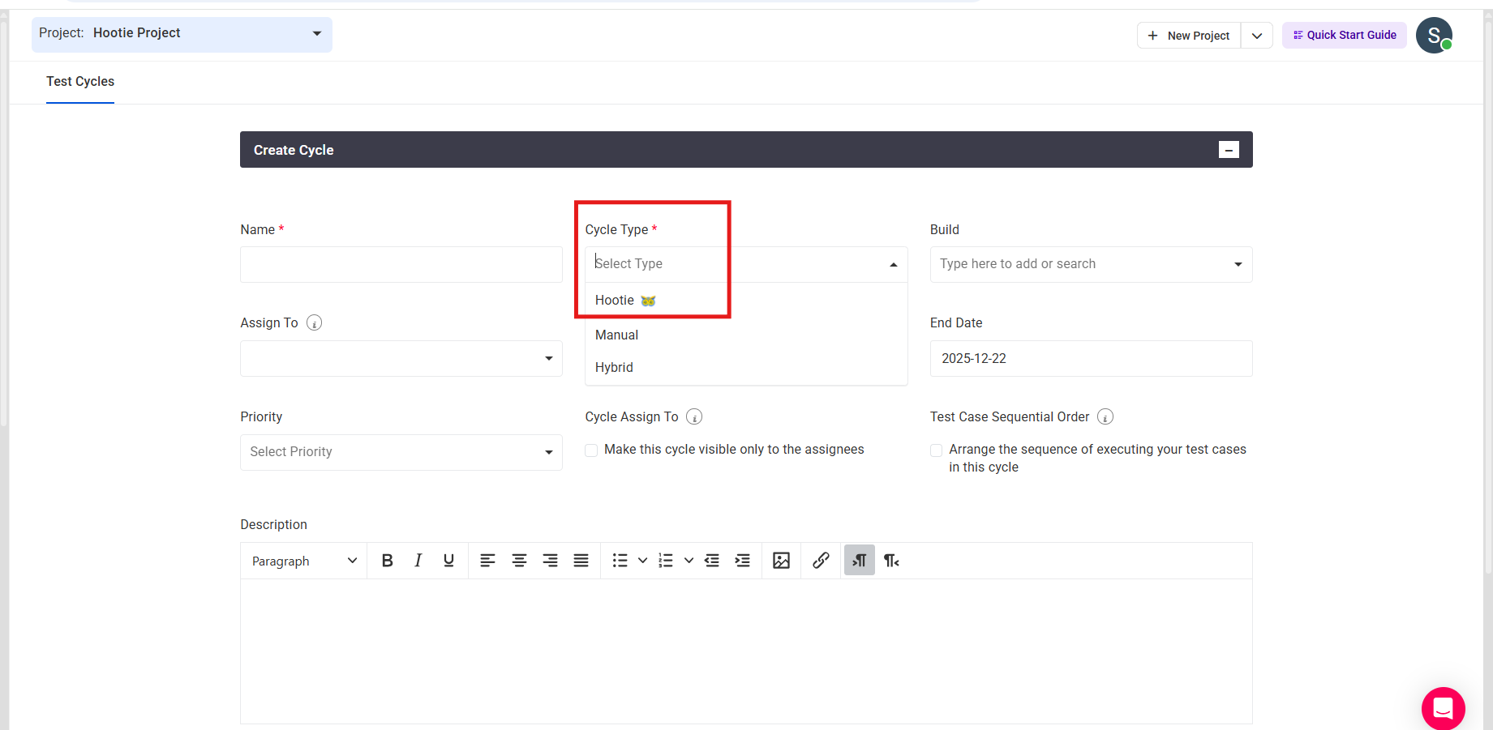This screenshot has width=1493, height=730.
Task: Enable cycle visible only to assignees
Action: point(591,450)
